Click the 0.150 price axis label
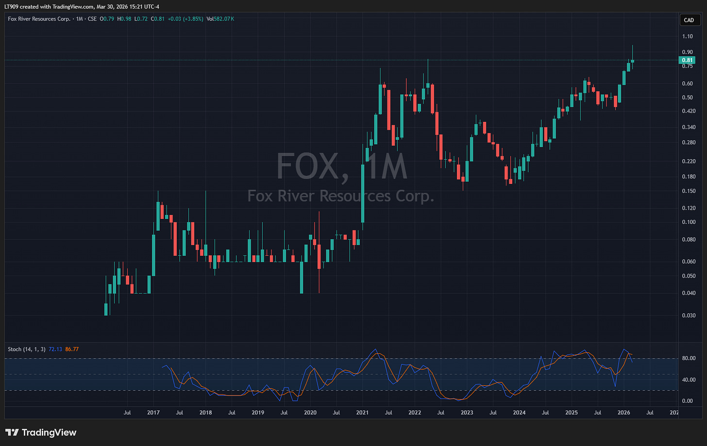Screen dimensions: 707x446 click(689, 191)
